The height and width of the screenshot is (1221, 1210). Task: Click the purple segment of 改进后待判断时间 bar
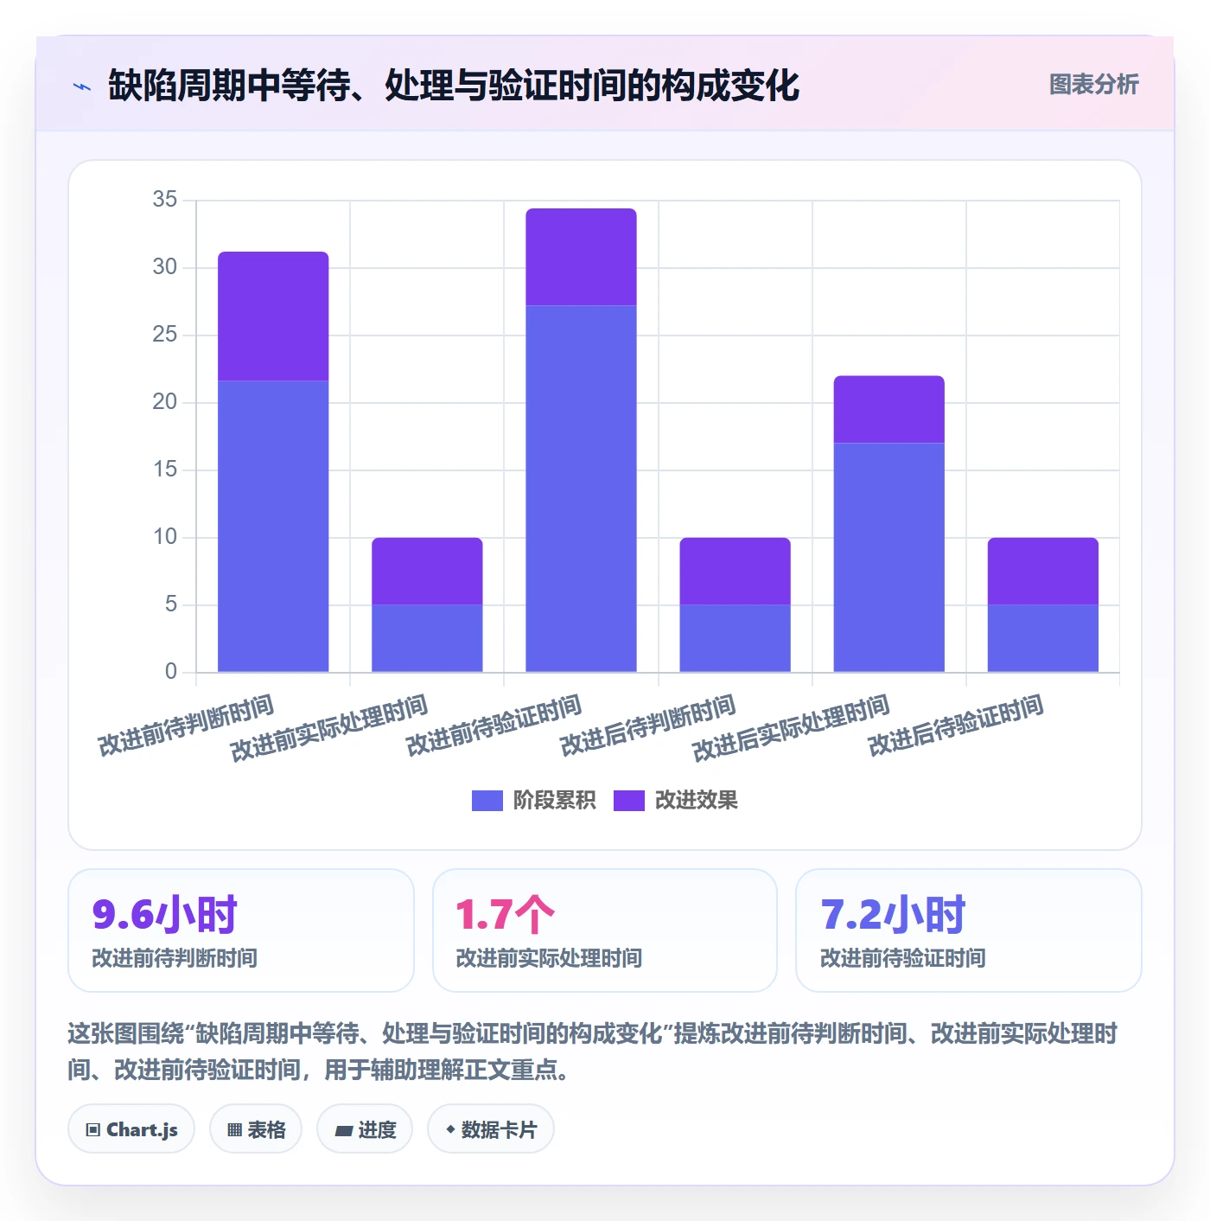click(x=735, y=571)
